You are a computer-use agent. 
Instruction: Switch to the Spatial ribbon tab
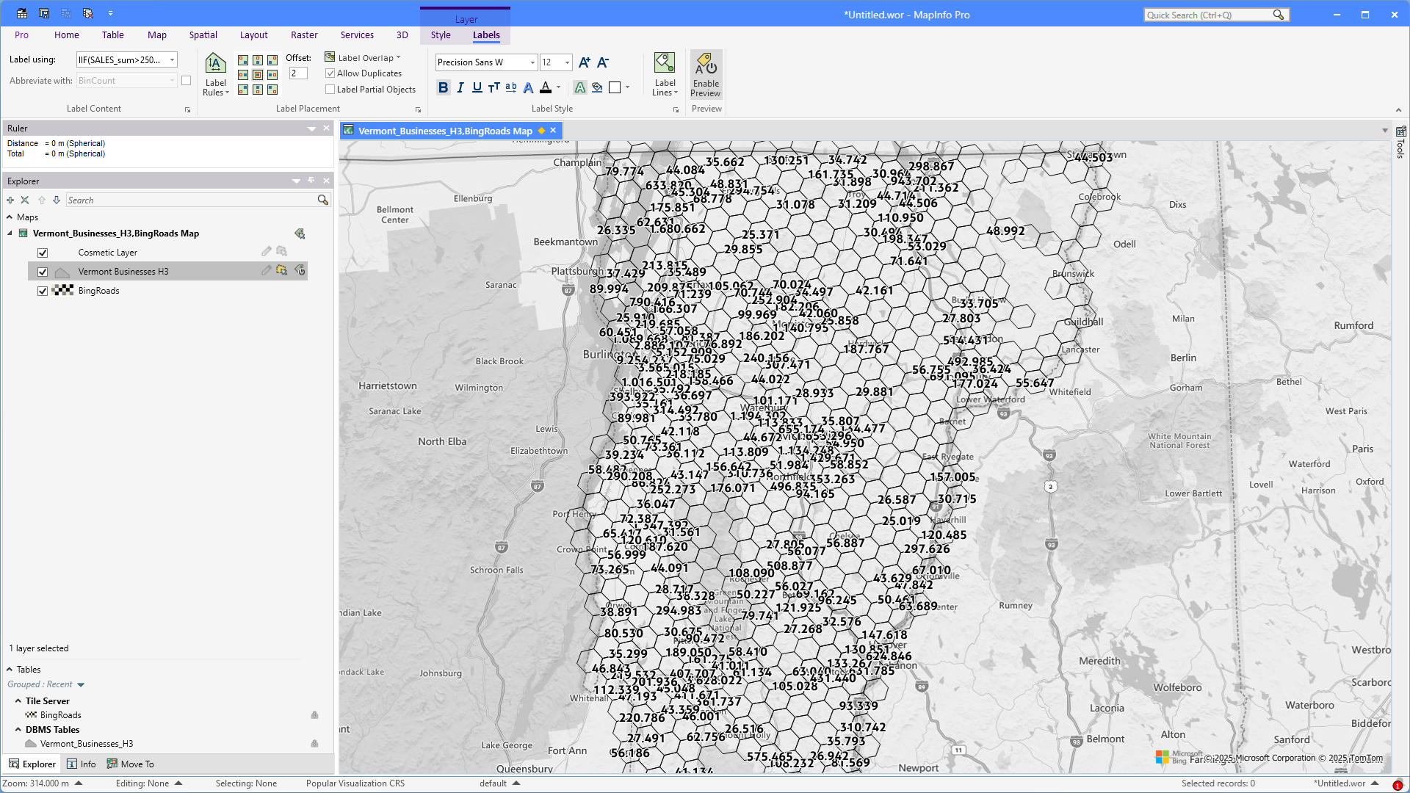point(203,35)
